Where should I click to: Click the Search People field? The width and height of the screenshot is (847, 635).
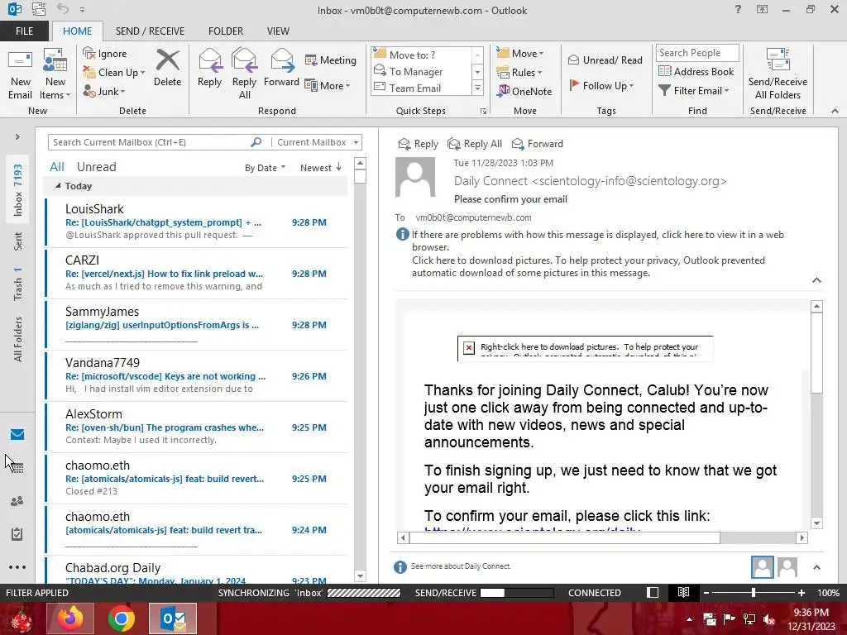pos(696,52)
